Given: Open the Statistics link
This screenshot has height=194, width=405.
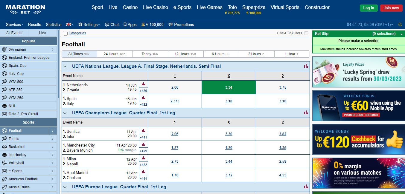Looking at the screenshot, I should (x=54, y=24).
